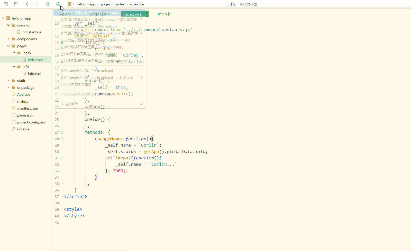Click the info.vue file icon in tree
Viewport: 411px width, 251px height.
point(24,74)
